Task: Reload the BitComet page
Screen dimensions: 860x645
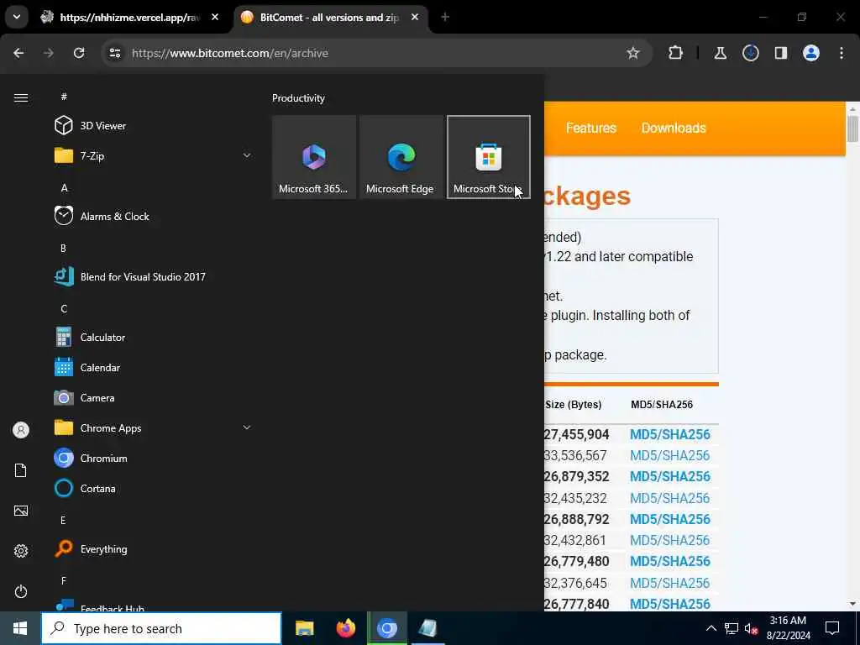Action: click(x=79, y=53)
